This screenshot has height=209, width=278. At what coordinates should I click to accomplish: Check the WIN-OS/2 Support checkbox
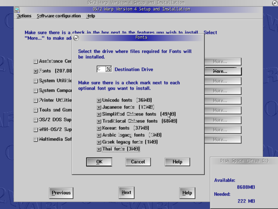[36, 130]
